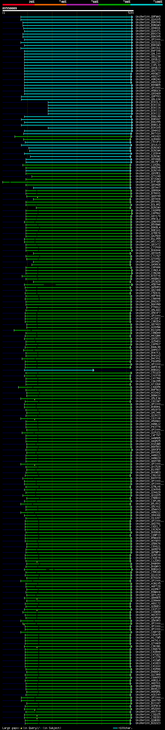
Task: Open hit UniRef100_B9H3V6
Action: pyautogui.click(x=148, y=22)
